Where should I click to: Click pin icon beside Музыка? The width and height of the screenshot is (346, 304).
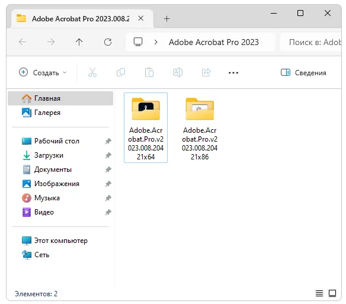[108, 198]
